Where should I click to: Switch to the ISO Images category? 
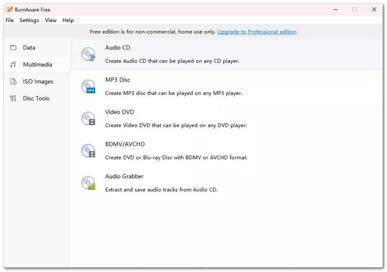click(x=37, y=82)
